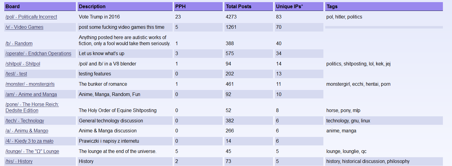Screen dimensions: 452x166
Task: Open the /v/ Video Games board
Action: [x=24, y=27]
